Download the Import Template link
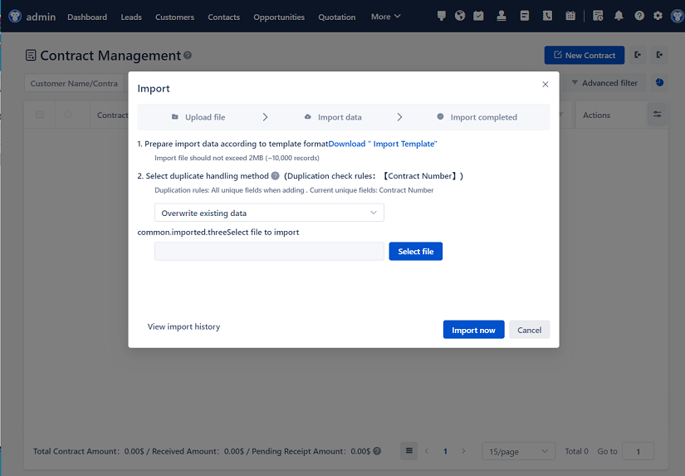 383,144
